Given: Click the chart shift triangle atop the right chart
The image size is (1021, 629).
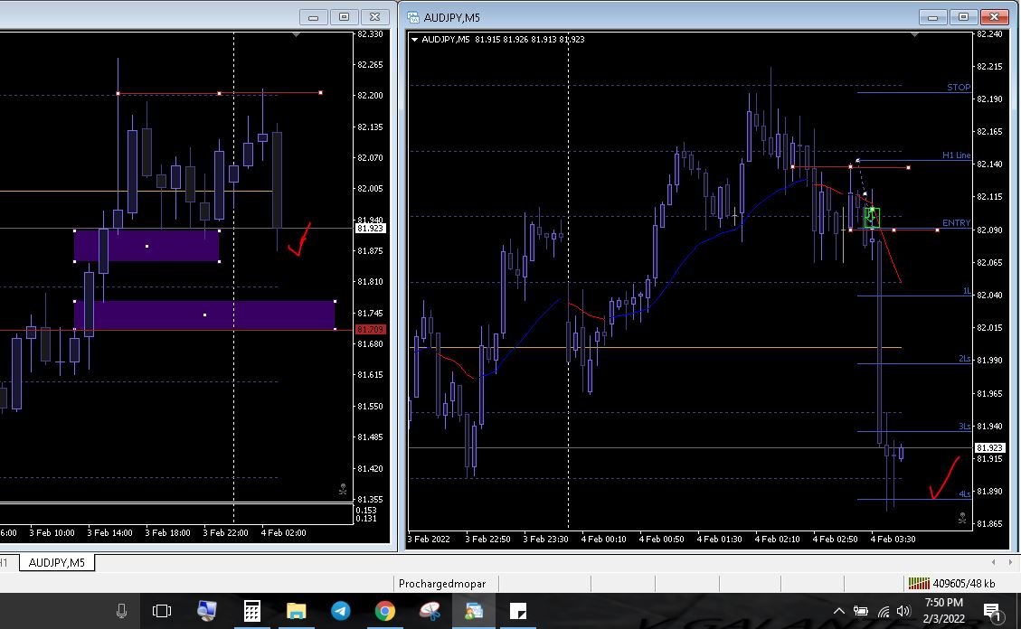Looking at the screenshot, I should (x=914, y=34).
